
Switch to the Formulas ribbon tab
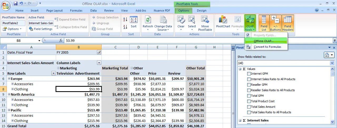(x=76, y=11)
